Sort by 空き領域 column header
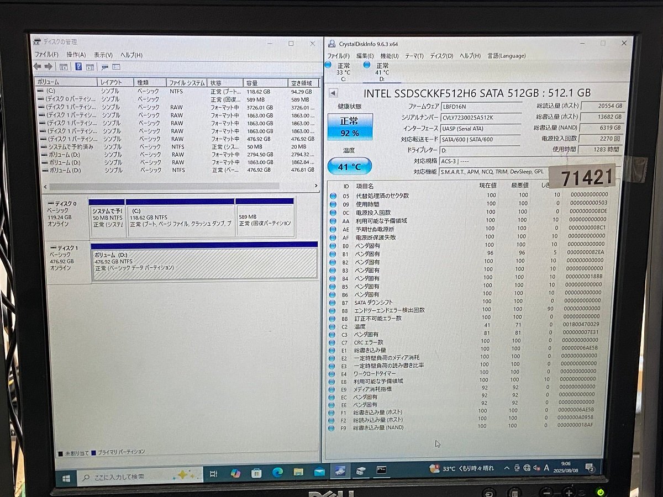Screen dimensions: 663x497 coord(303,83)
